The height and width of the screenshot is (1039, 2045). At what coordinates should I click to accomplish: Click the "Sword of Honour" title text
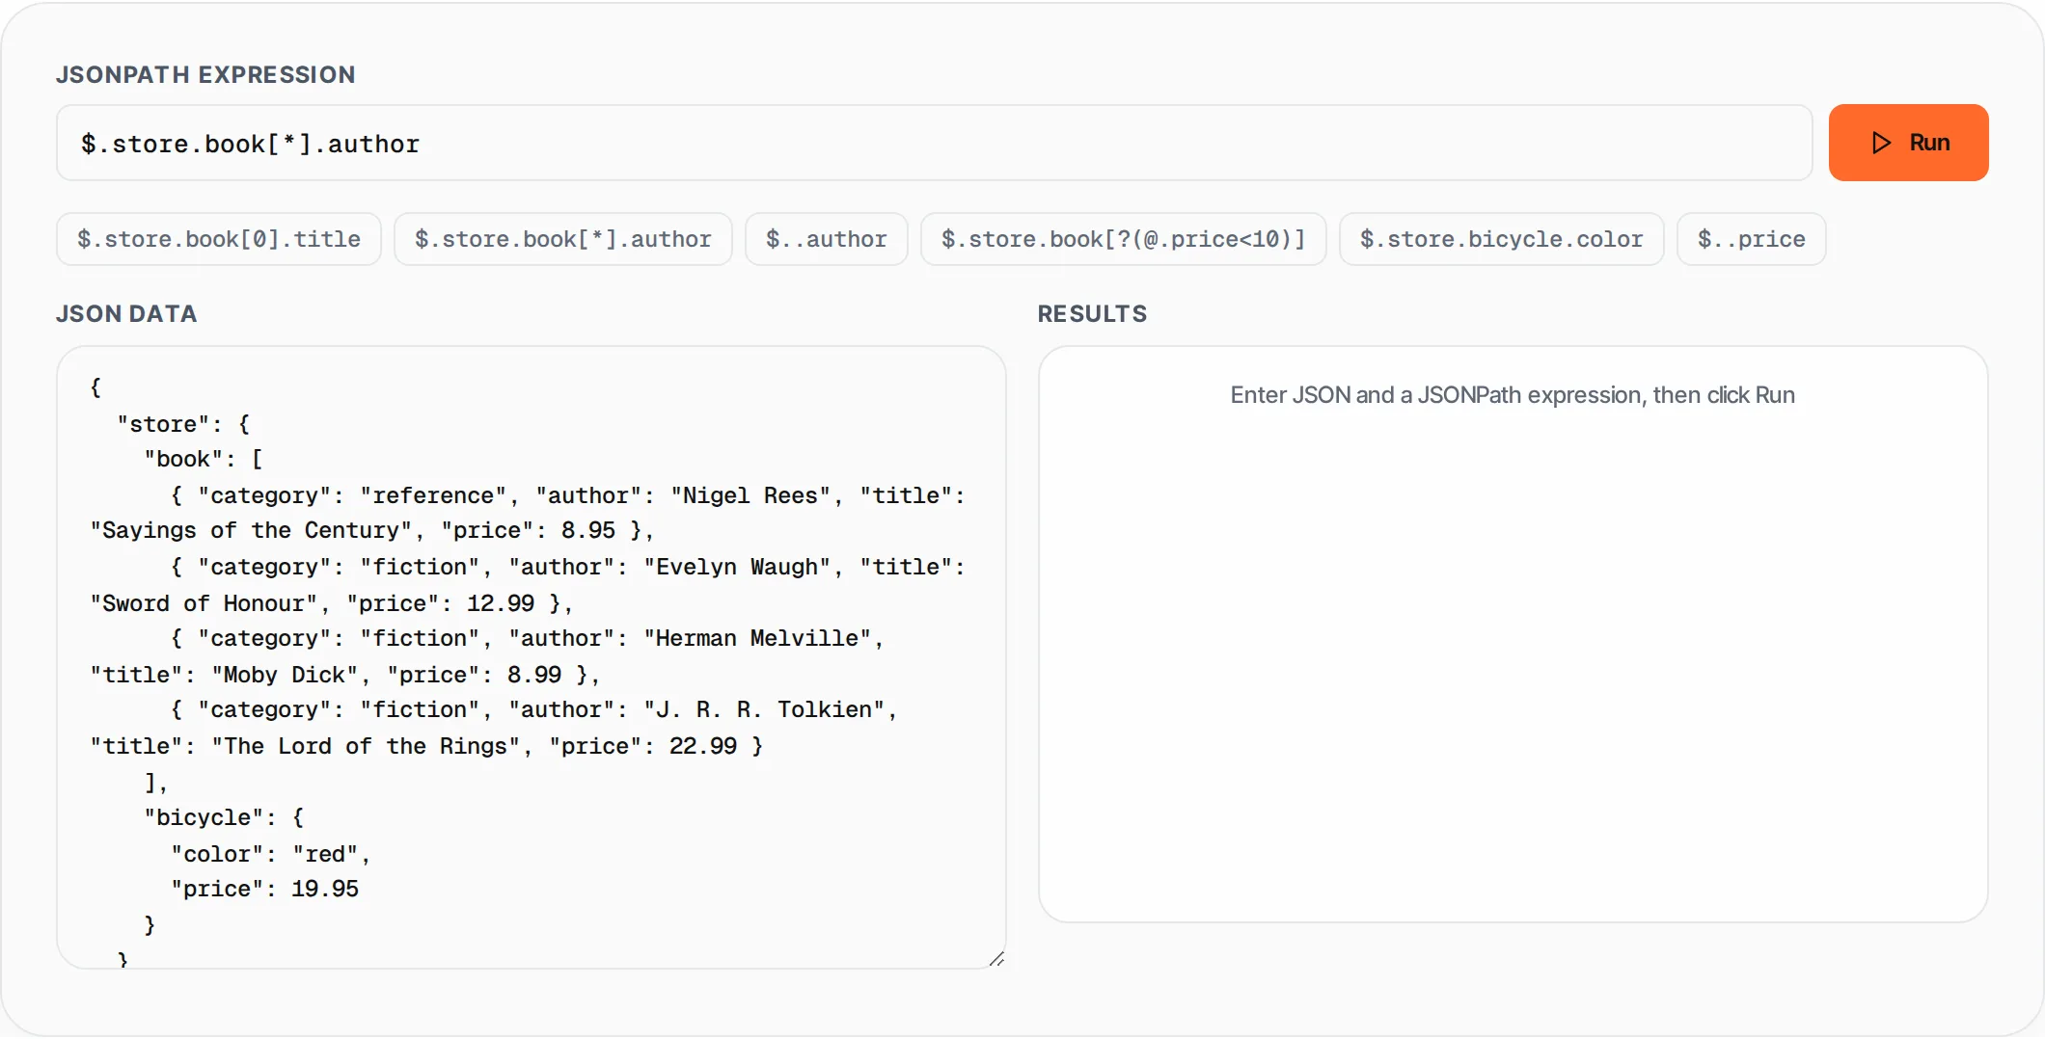204,603
